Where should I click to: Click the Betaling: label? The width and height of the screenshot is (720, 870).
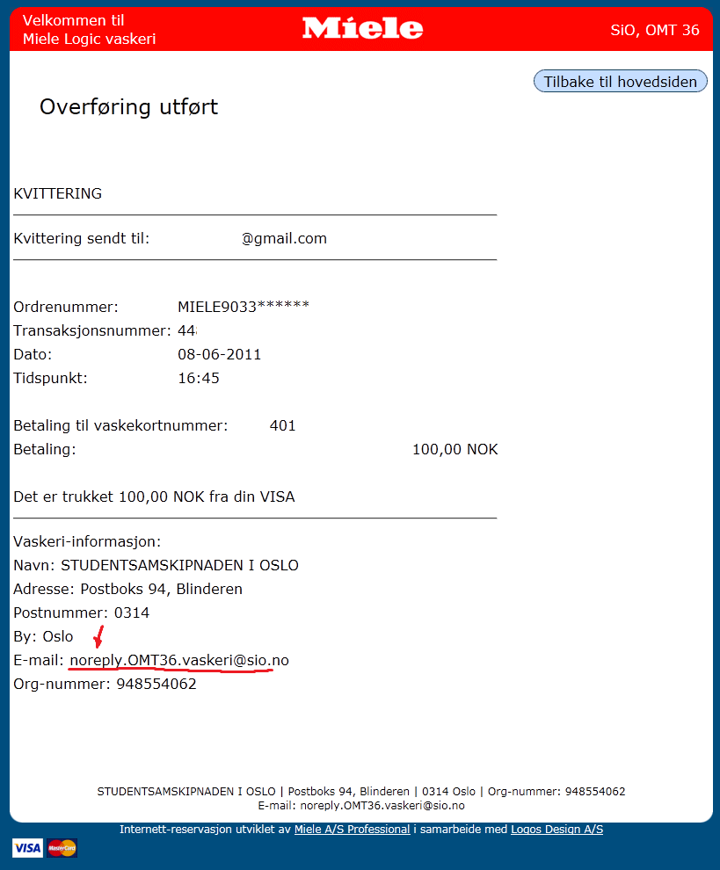point(45,449)
